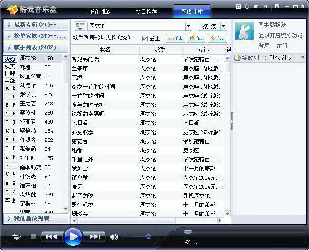
Task: Open the 默认列表 playlist dropdown arrow
Action: 303,57
